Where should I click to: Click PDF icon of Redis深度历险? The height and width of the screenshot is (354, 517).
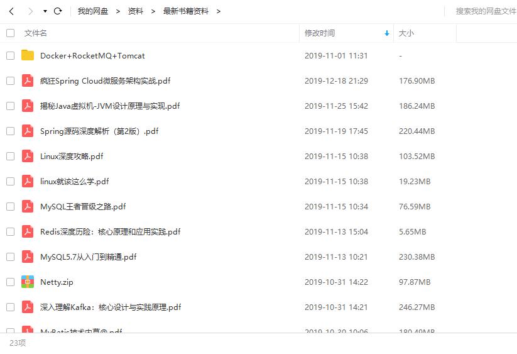pos(28,231)
